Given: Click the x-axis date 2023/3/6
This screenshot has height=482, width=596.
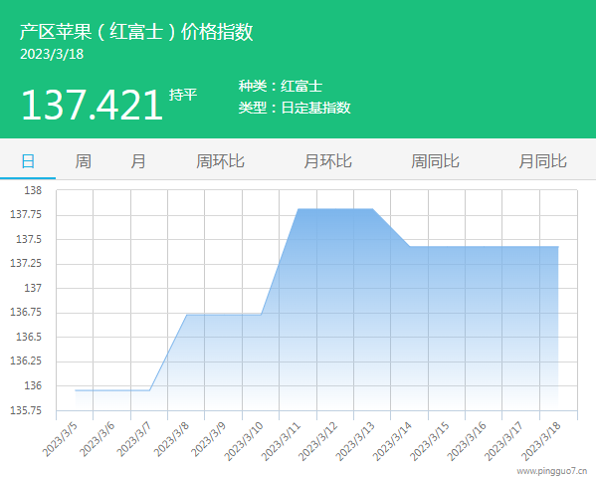Looking at the screenshot, I should [97, 438].
